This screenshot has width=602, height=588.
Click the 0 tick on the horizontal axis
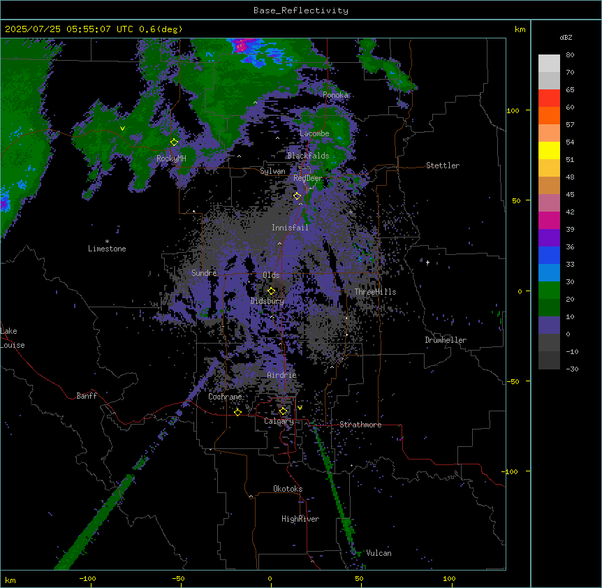(x=270, y=579)
